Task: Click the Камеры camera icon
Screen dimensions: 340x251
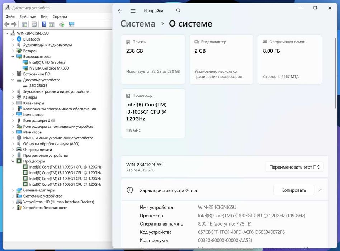Action: [19, 97]
